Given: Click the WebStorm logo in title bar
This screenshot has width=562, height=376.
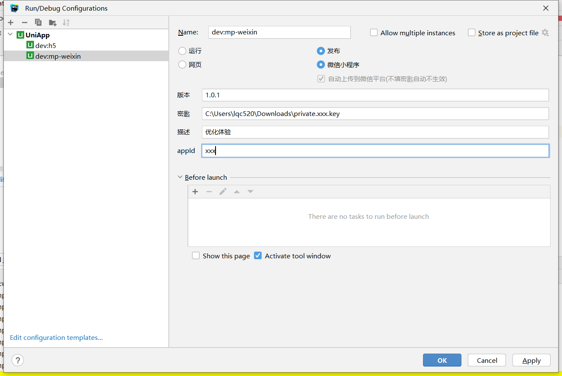Looking at the screenshot, I should click(15, 8).
